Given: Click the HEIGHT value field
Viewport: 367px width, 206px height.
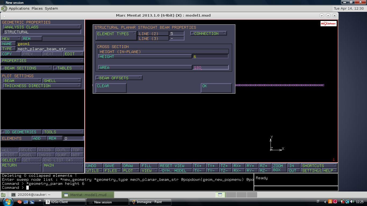Looking at the screenshot, I should pos(210,57).
